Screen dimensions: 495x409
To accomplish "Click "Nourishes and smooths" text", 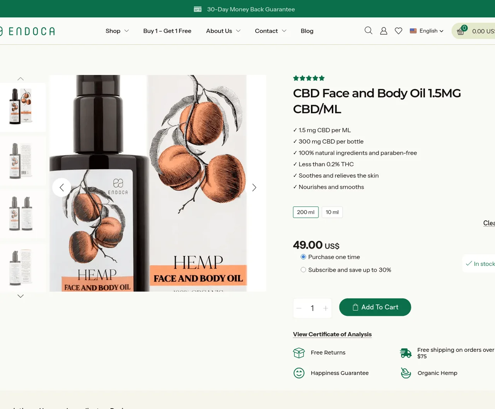I will 331,187.
